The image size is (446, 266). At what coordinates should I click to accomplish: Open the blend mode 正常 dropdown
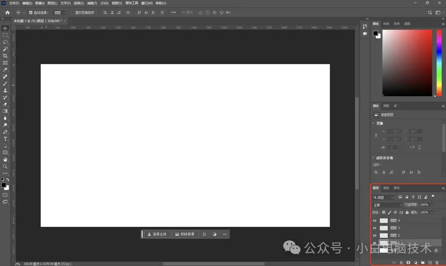387,205
